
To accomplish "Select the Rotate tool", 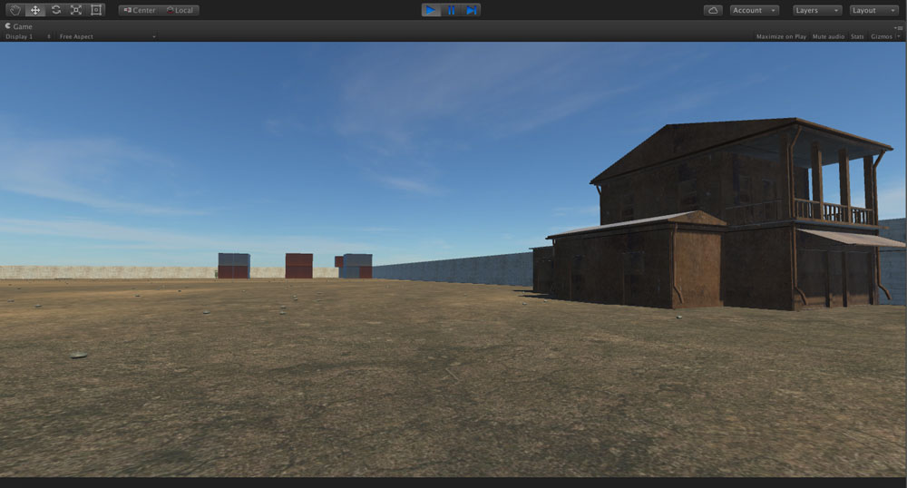I will click(55, 10).
